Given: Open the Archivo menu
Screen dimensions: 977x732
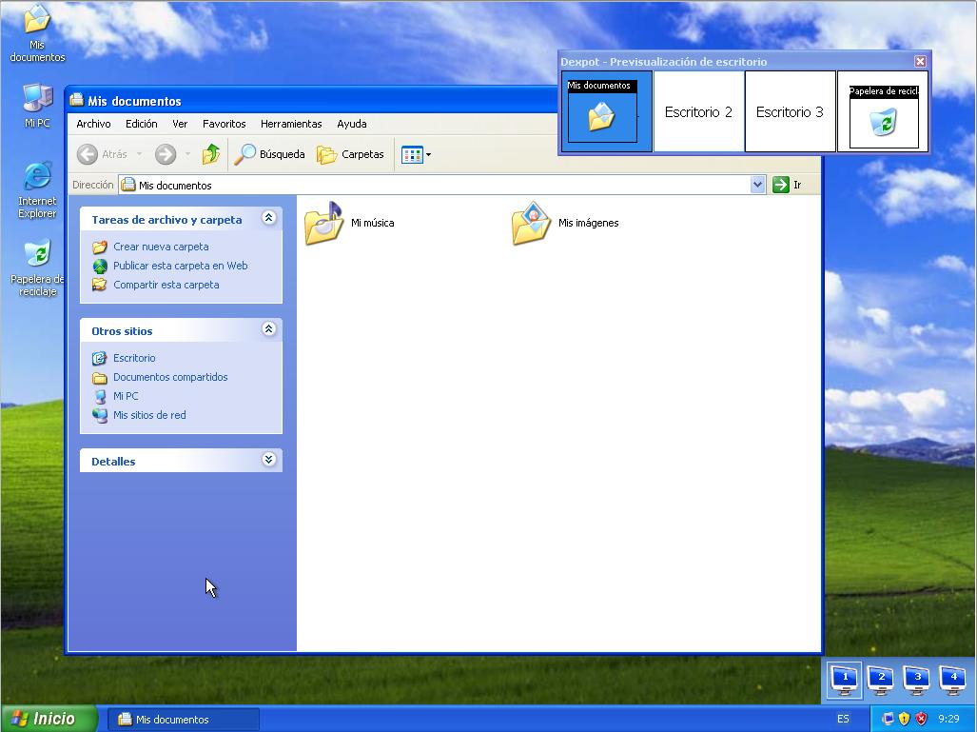Looking at the screenshot, I should click(93, 124).
